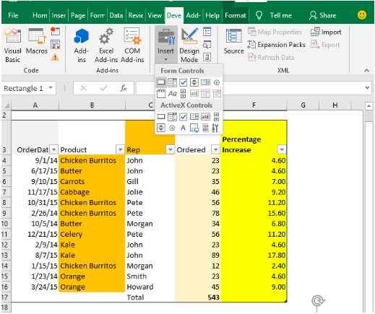
Task: Choose ActiveX More Controls icon
Action: point(215,128)
